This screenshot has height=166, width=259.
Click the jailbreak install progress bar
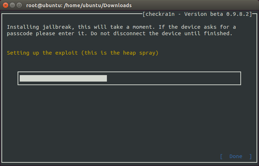point(129,78)
